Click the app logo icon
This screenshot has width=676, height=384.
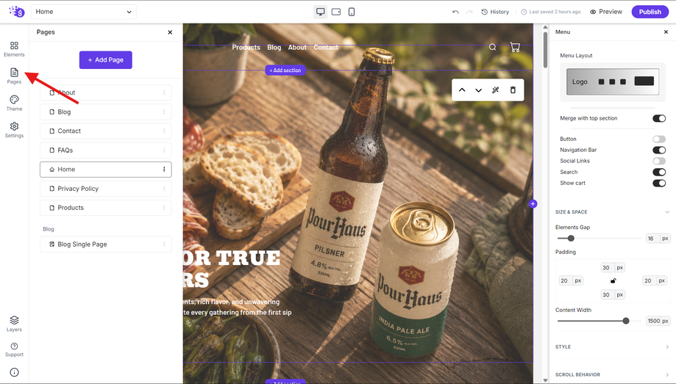(17, 12)
